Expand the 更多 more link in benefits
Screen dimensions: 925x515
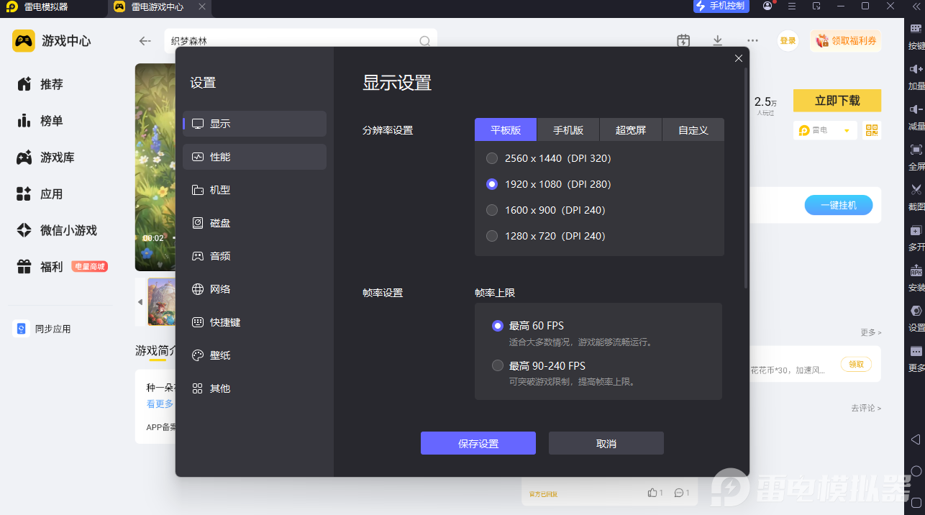point(870,332)
